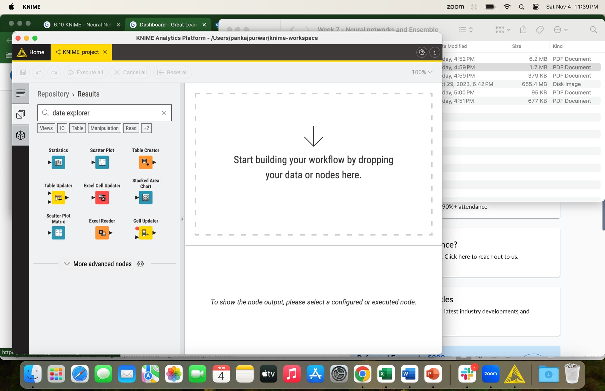The image size is (605, 391).
Task: Open KNIME settings gear in header
Action: click(422, 52)
